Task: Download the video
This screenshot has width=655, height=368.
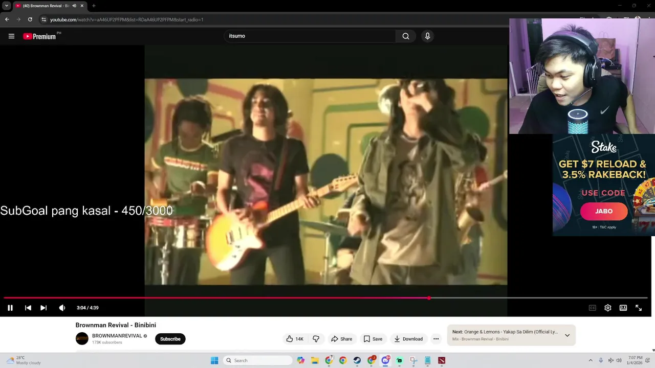Action: (x=408, y=339)
